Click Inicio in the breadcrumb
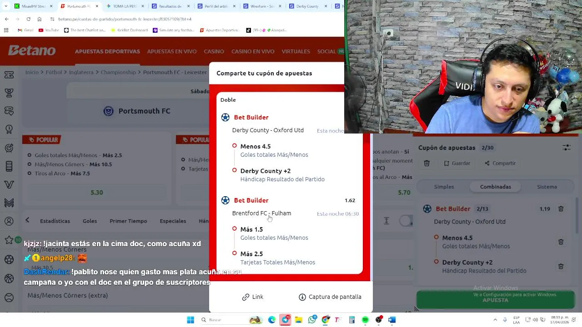 (32, 72)
